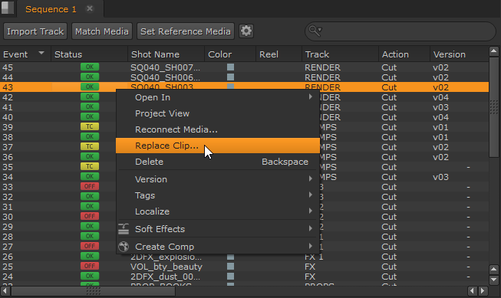Click the panel layout icon beside Sequence 1 tab
Image resolution: width=501 pixels, height=298 pixels.
(8, 8)
